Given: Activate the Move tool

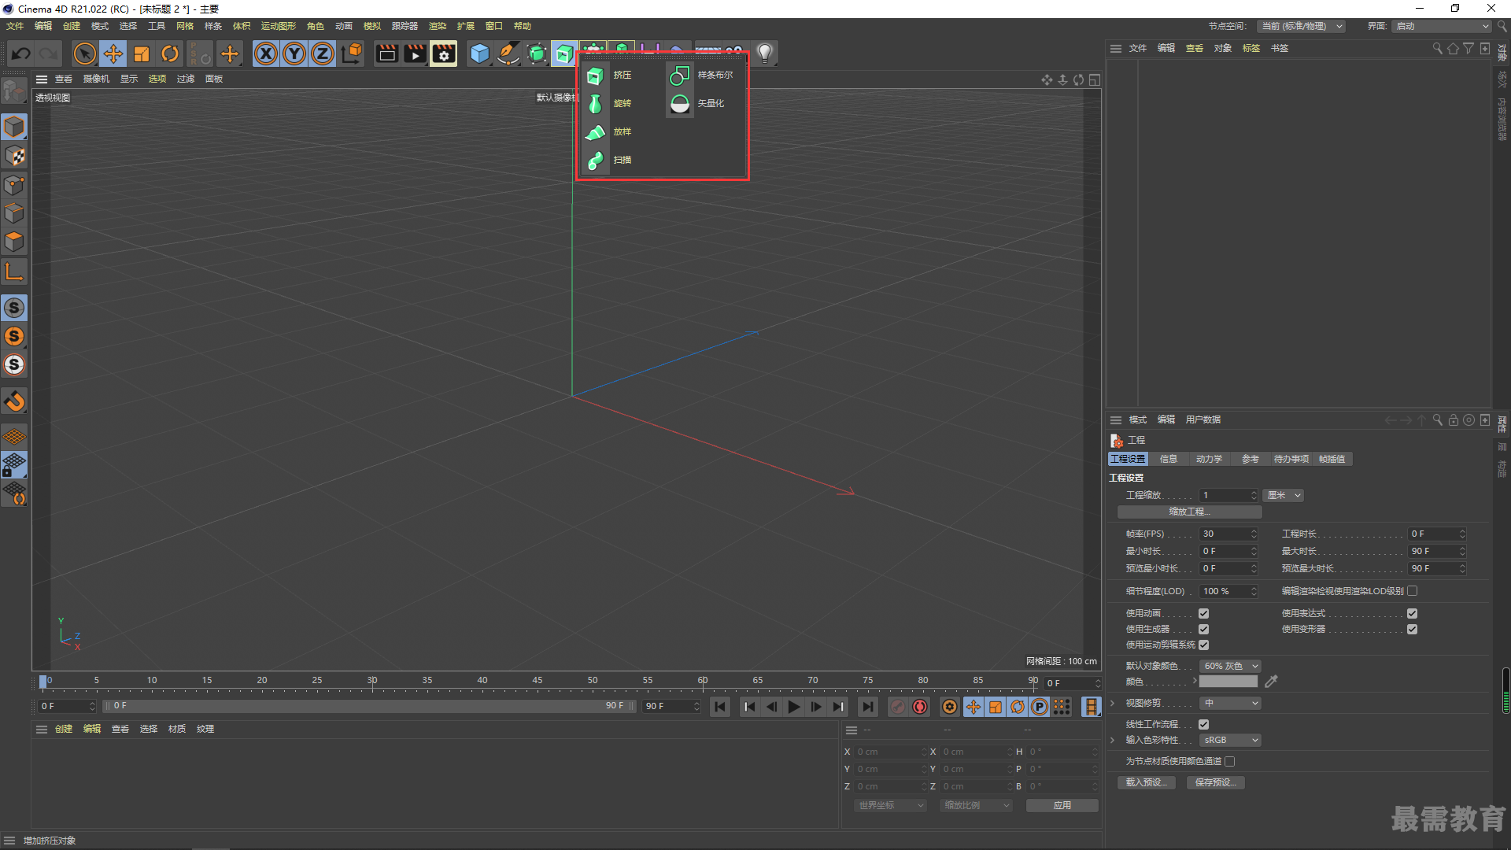Looking at the screenshot, I should pos(113,54).
